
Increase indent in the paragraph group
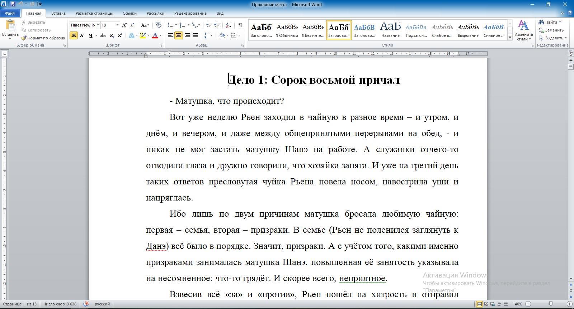click(217, 25)
